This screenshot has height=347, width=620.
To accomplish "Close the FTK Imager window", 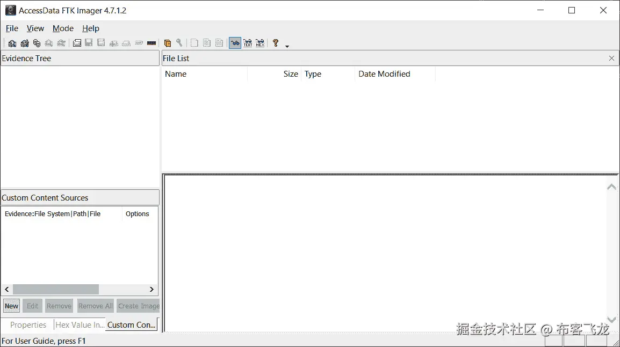I will (x=603, y=10).
